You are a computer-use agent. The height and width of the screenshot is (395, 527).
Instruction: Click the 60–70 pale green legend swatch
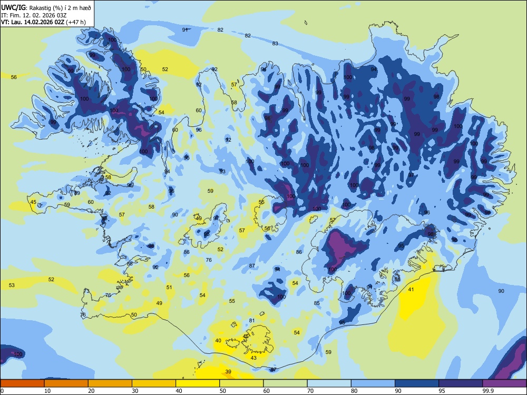[285, 383]
